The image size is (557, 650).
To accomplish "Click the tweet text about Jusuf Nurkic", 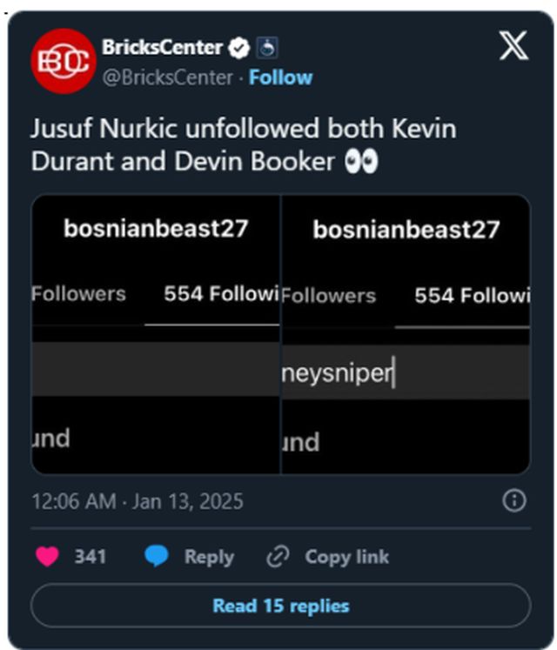I will 244,145.
